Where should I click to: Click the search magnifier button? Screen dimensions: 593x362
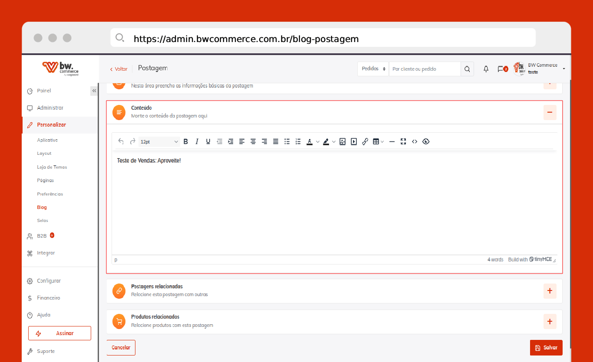click(467, 69)
